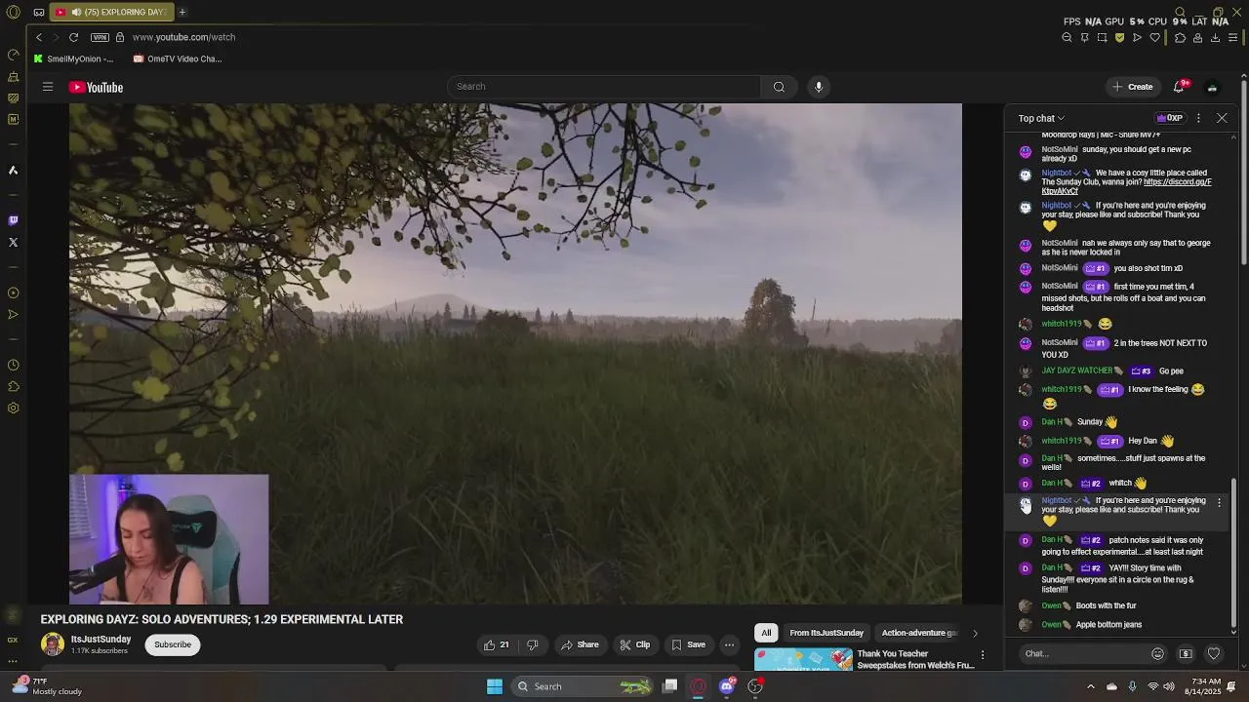Add page to bookmarks heart icon
This screenshot has width=1249, height=702.
(1154, 37)
